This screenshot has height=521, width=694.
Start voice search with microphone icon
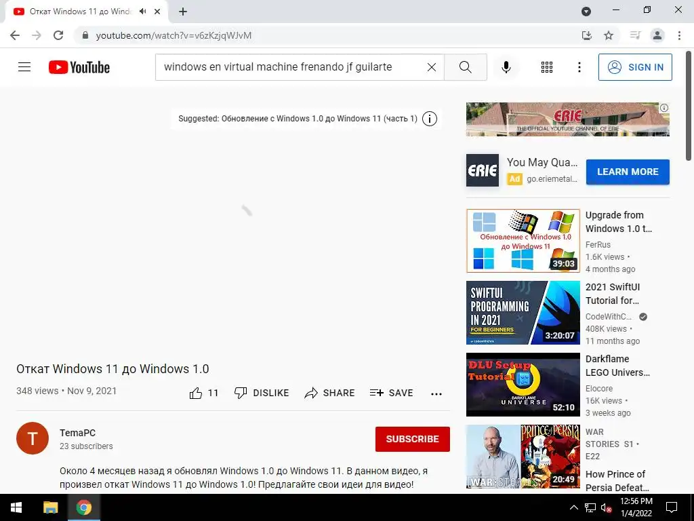click(x=506, y=67)
